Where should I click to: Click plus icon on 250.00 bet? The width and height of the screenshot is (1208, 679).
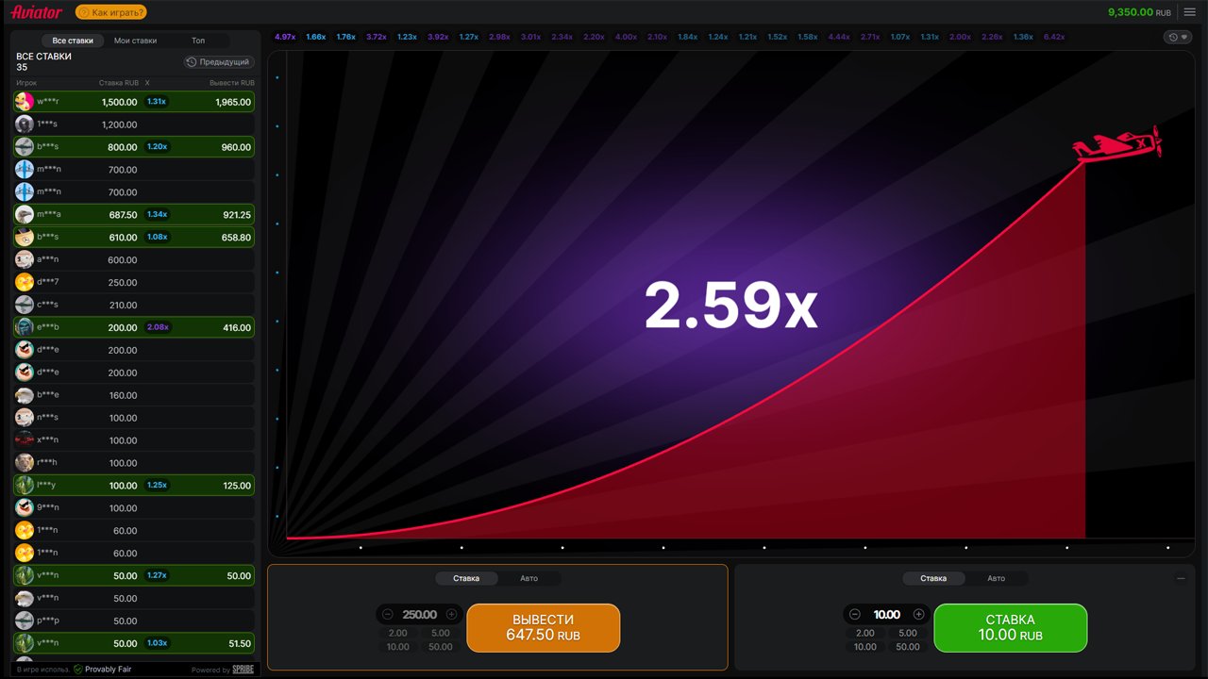pos(451,614)
